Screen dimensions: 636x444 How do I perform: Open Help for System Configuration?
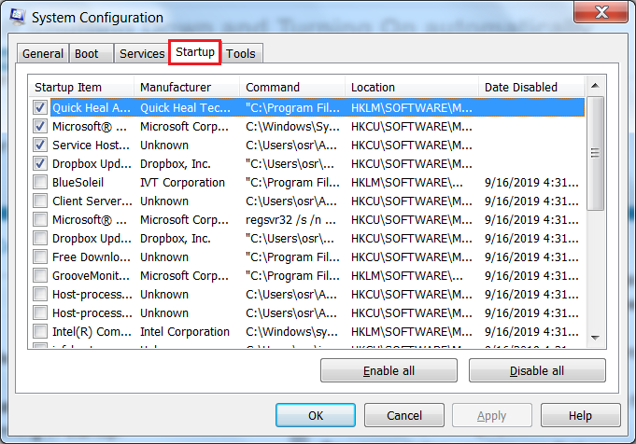coord(580,415)
